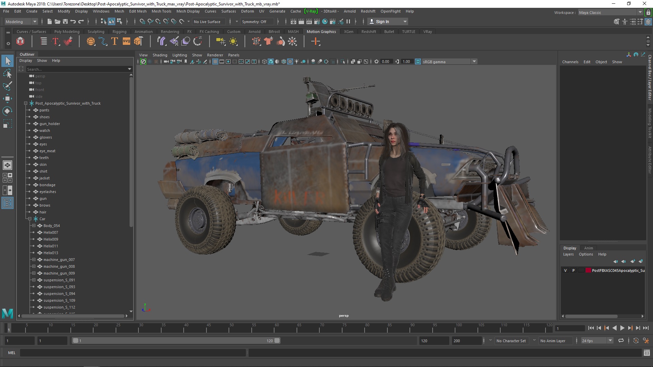The width and height of the screenshot is (653, 367).
Task: Open the Modeling menu set dropdown
Action: pyautogui.click(x=21, y=21)
